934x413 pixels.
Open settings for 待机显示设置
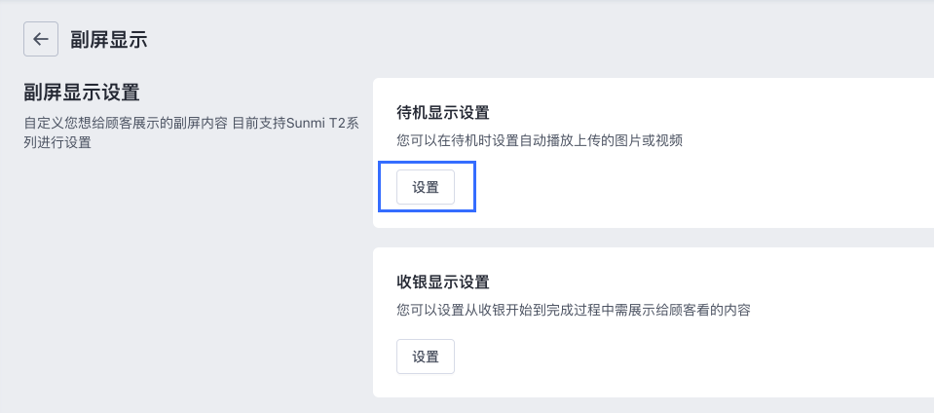[x=426, y=187]
